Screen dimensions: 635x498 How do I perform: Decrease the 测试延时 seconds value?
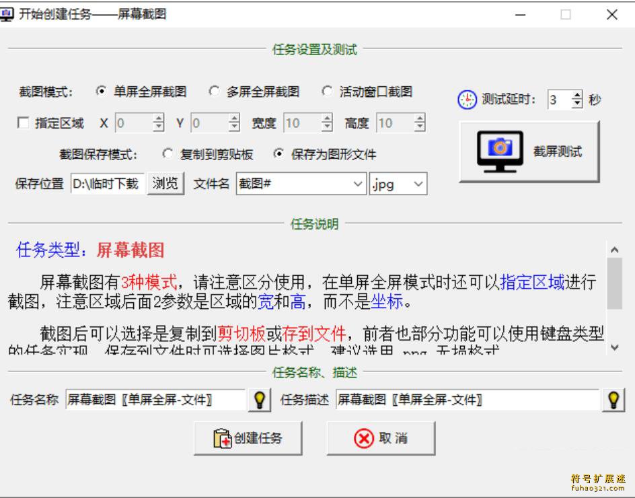577,104
